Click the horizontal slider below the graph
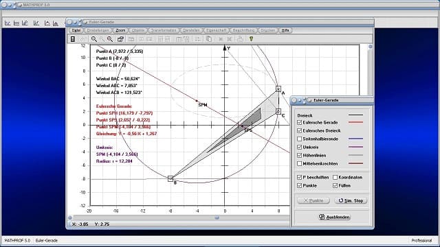This screenshot has height=247, width=440. (x=217, y=217)
